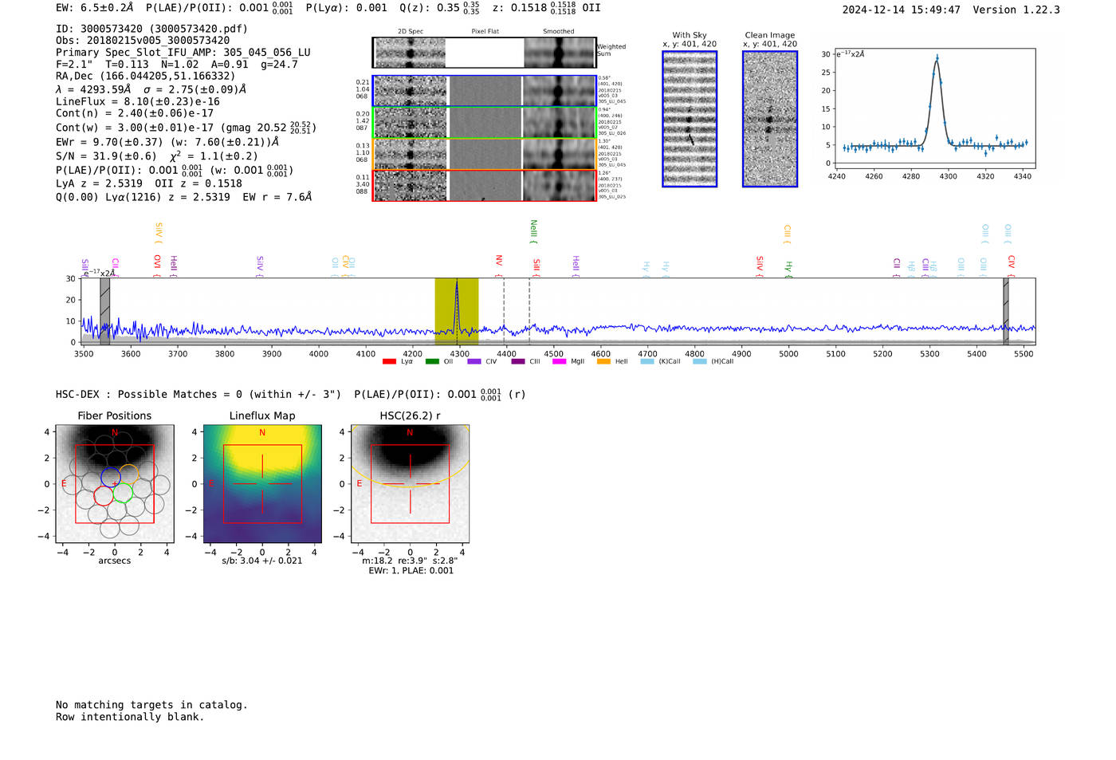
Task: Click the RA,Dec coordinates text
Action: click(145, 77)
